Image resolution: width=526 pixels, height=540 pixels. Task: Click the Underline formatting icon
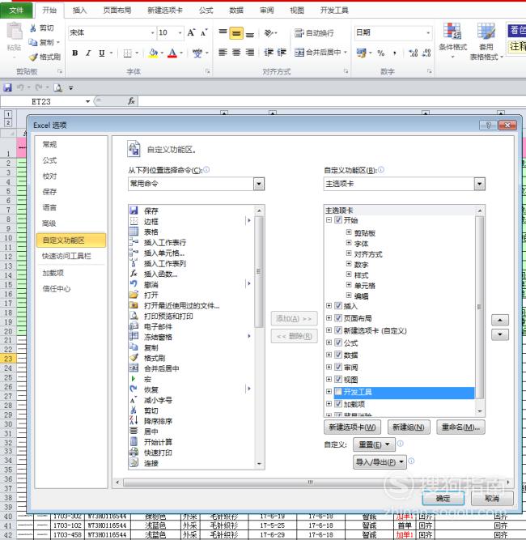click(x=101, y=53)
